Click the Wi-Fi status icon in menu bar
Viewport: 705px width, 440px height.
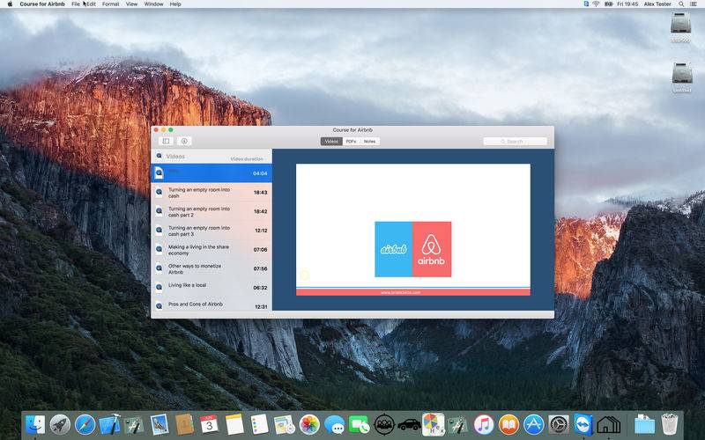pos(597,4)
